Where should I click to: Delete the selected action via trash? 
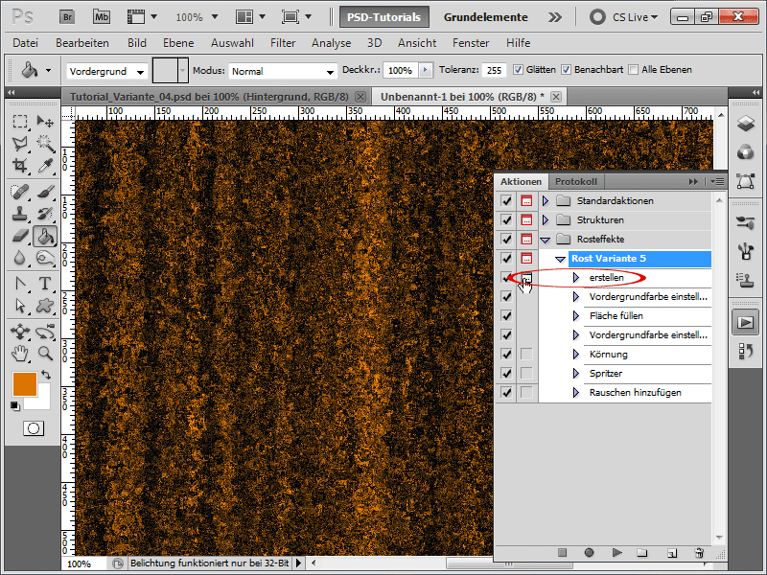tap(699, 553)
